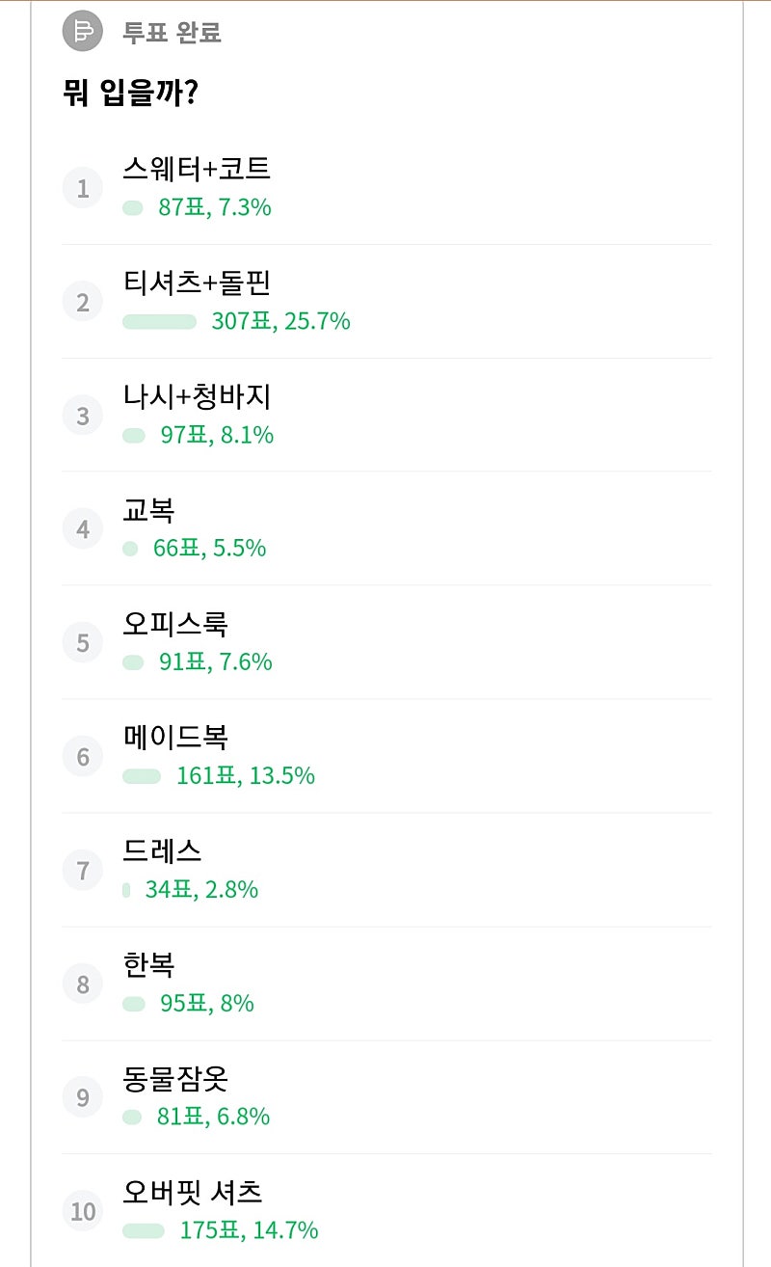Click the 307표, 25.7% result text
This screenshot has width=771, height=1267.
click(x=280, y=321)
